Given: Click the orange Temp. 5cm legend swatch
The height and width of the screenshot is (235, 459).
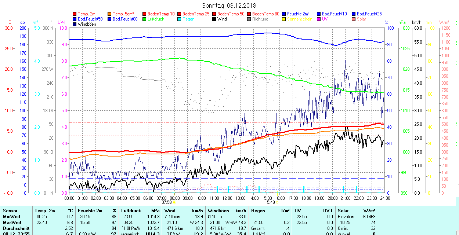Looking at the screenshot, I should [x=109, y=14].
